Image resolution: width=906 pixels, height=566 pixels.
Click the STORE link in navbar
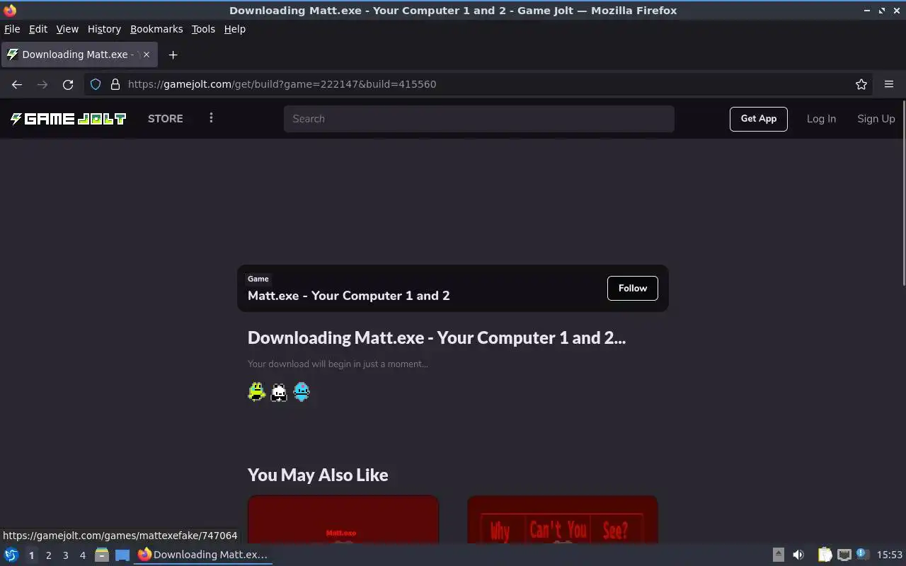click(166, 119)
